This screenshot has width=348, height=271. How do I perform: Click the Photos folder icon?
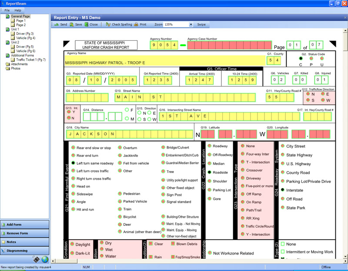coord(8,69)
